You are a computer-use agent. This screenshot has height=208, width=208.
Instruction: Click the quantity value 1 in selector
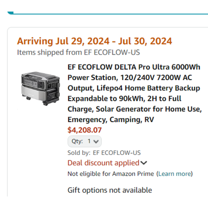click(x=89, y=141)
